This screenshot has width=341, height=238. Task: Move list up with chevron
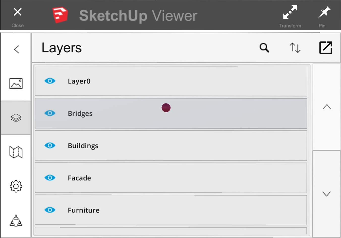pos(327,107)
